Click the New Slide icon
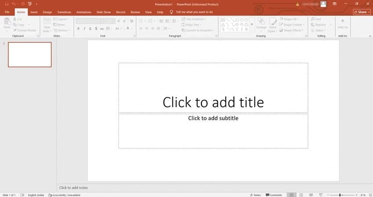 [x=47, y=21]
